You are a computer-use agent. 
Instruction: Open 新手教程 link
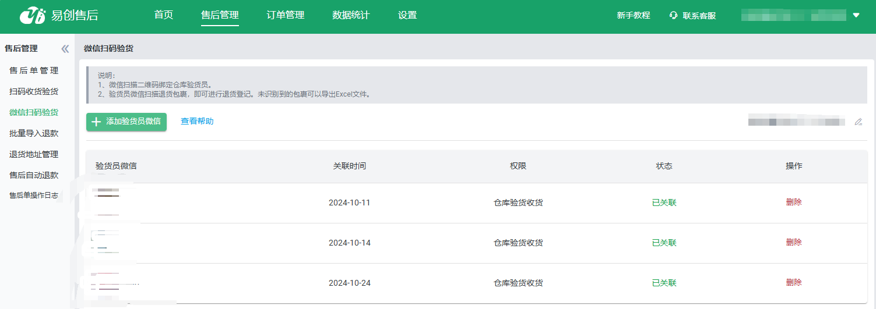coord(634,16)
